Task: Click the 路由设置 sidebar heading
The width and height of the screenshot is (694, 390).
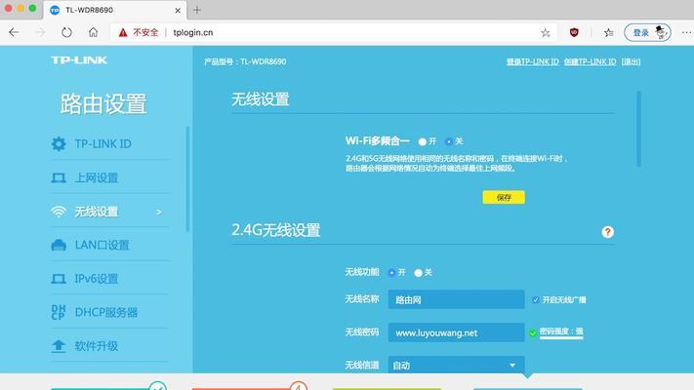Action: pyautogui.click(x=103, y=104)
